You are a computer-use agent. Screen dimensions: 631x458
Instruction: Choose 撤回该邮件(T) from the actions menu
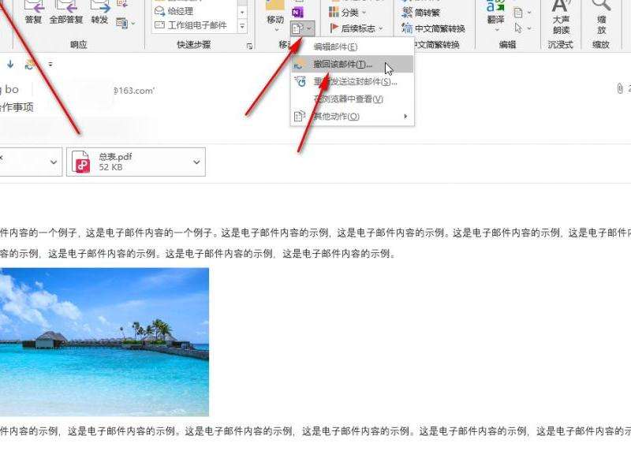352,65
